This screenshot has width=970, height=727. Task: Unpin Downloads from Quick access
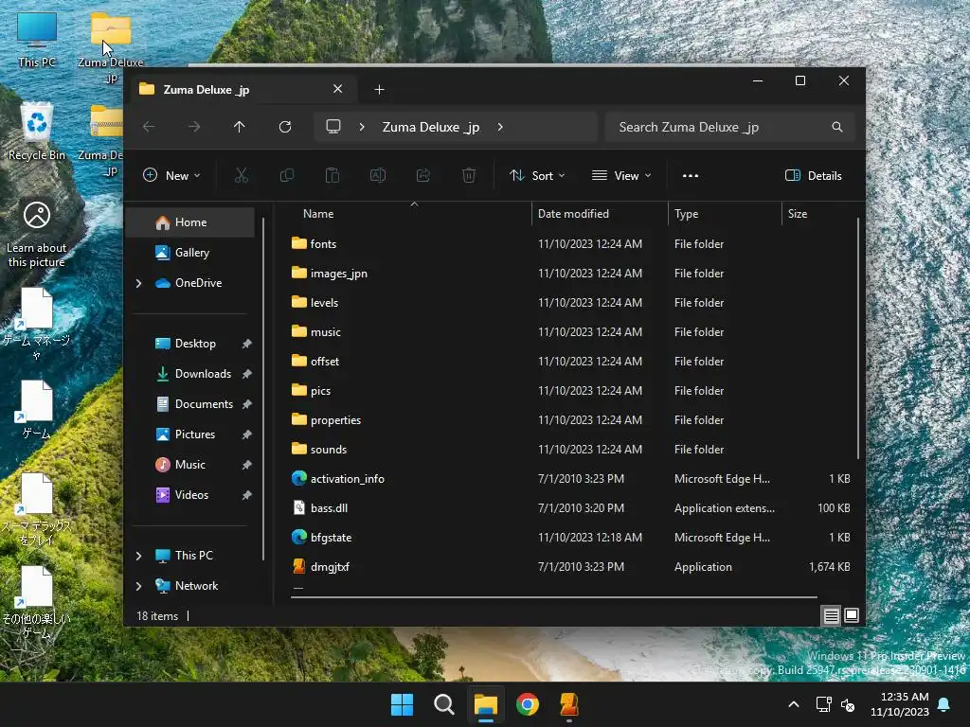(x=247, y=374)
